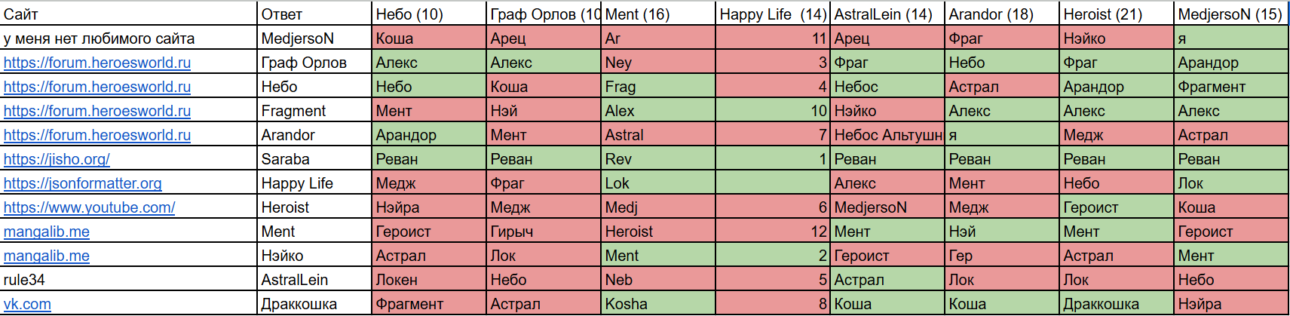Click the Saraba answer cell

[x=314, y=159]
